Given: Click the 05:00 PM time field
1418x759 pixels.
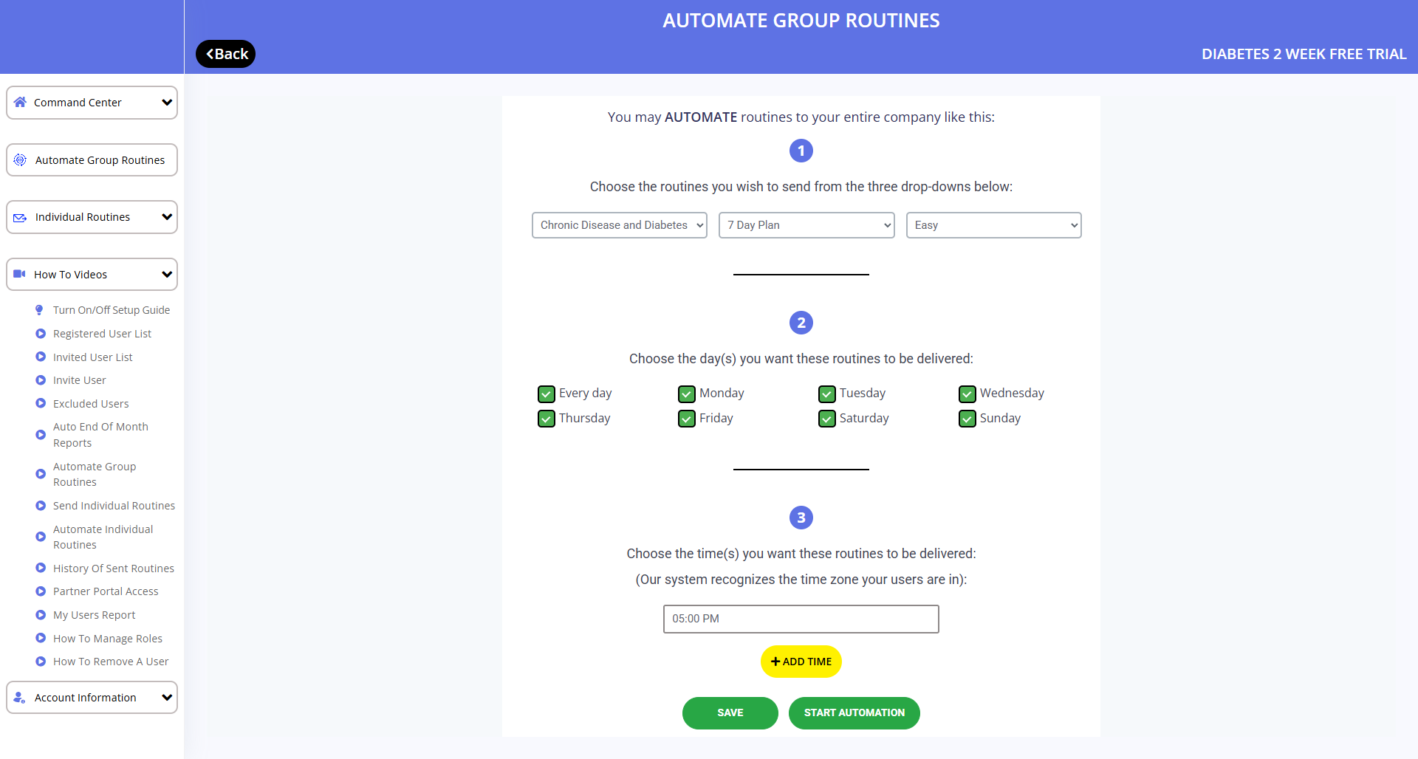Looking at the screenshot, I should coord(801,619).
